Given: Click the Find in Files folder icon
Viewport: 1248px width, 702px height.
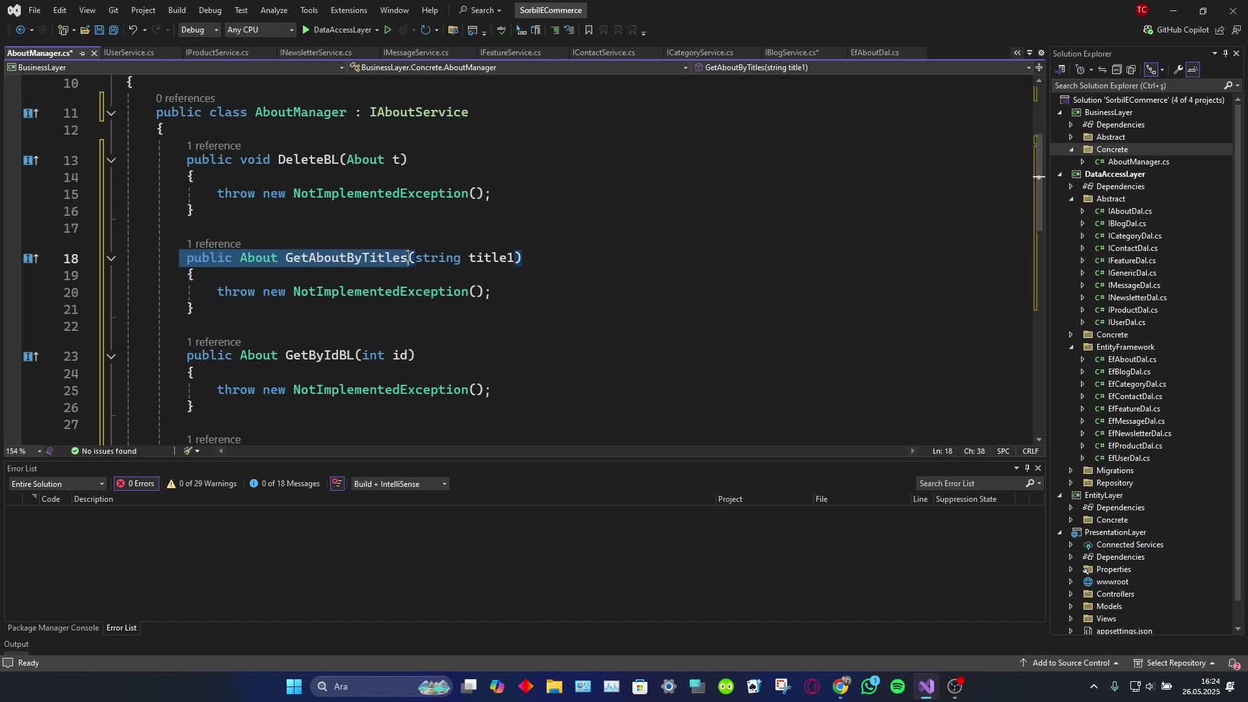Looking at the screenshot, I should click(453, 30).
